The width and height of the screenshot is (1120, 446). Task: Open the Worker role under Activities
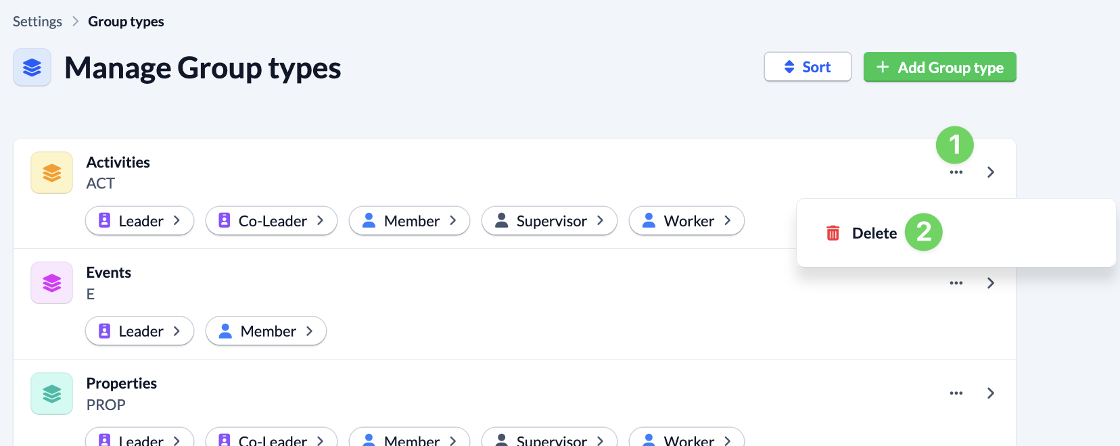686,221
